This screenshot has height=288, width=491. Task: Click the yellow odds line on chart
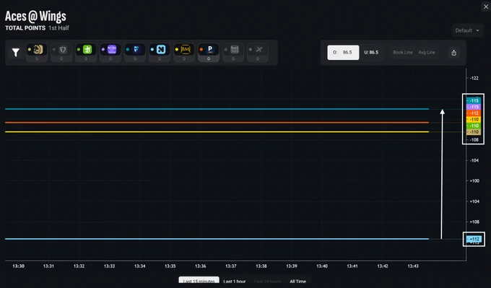217,132
